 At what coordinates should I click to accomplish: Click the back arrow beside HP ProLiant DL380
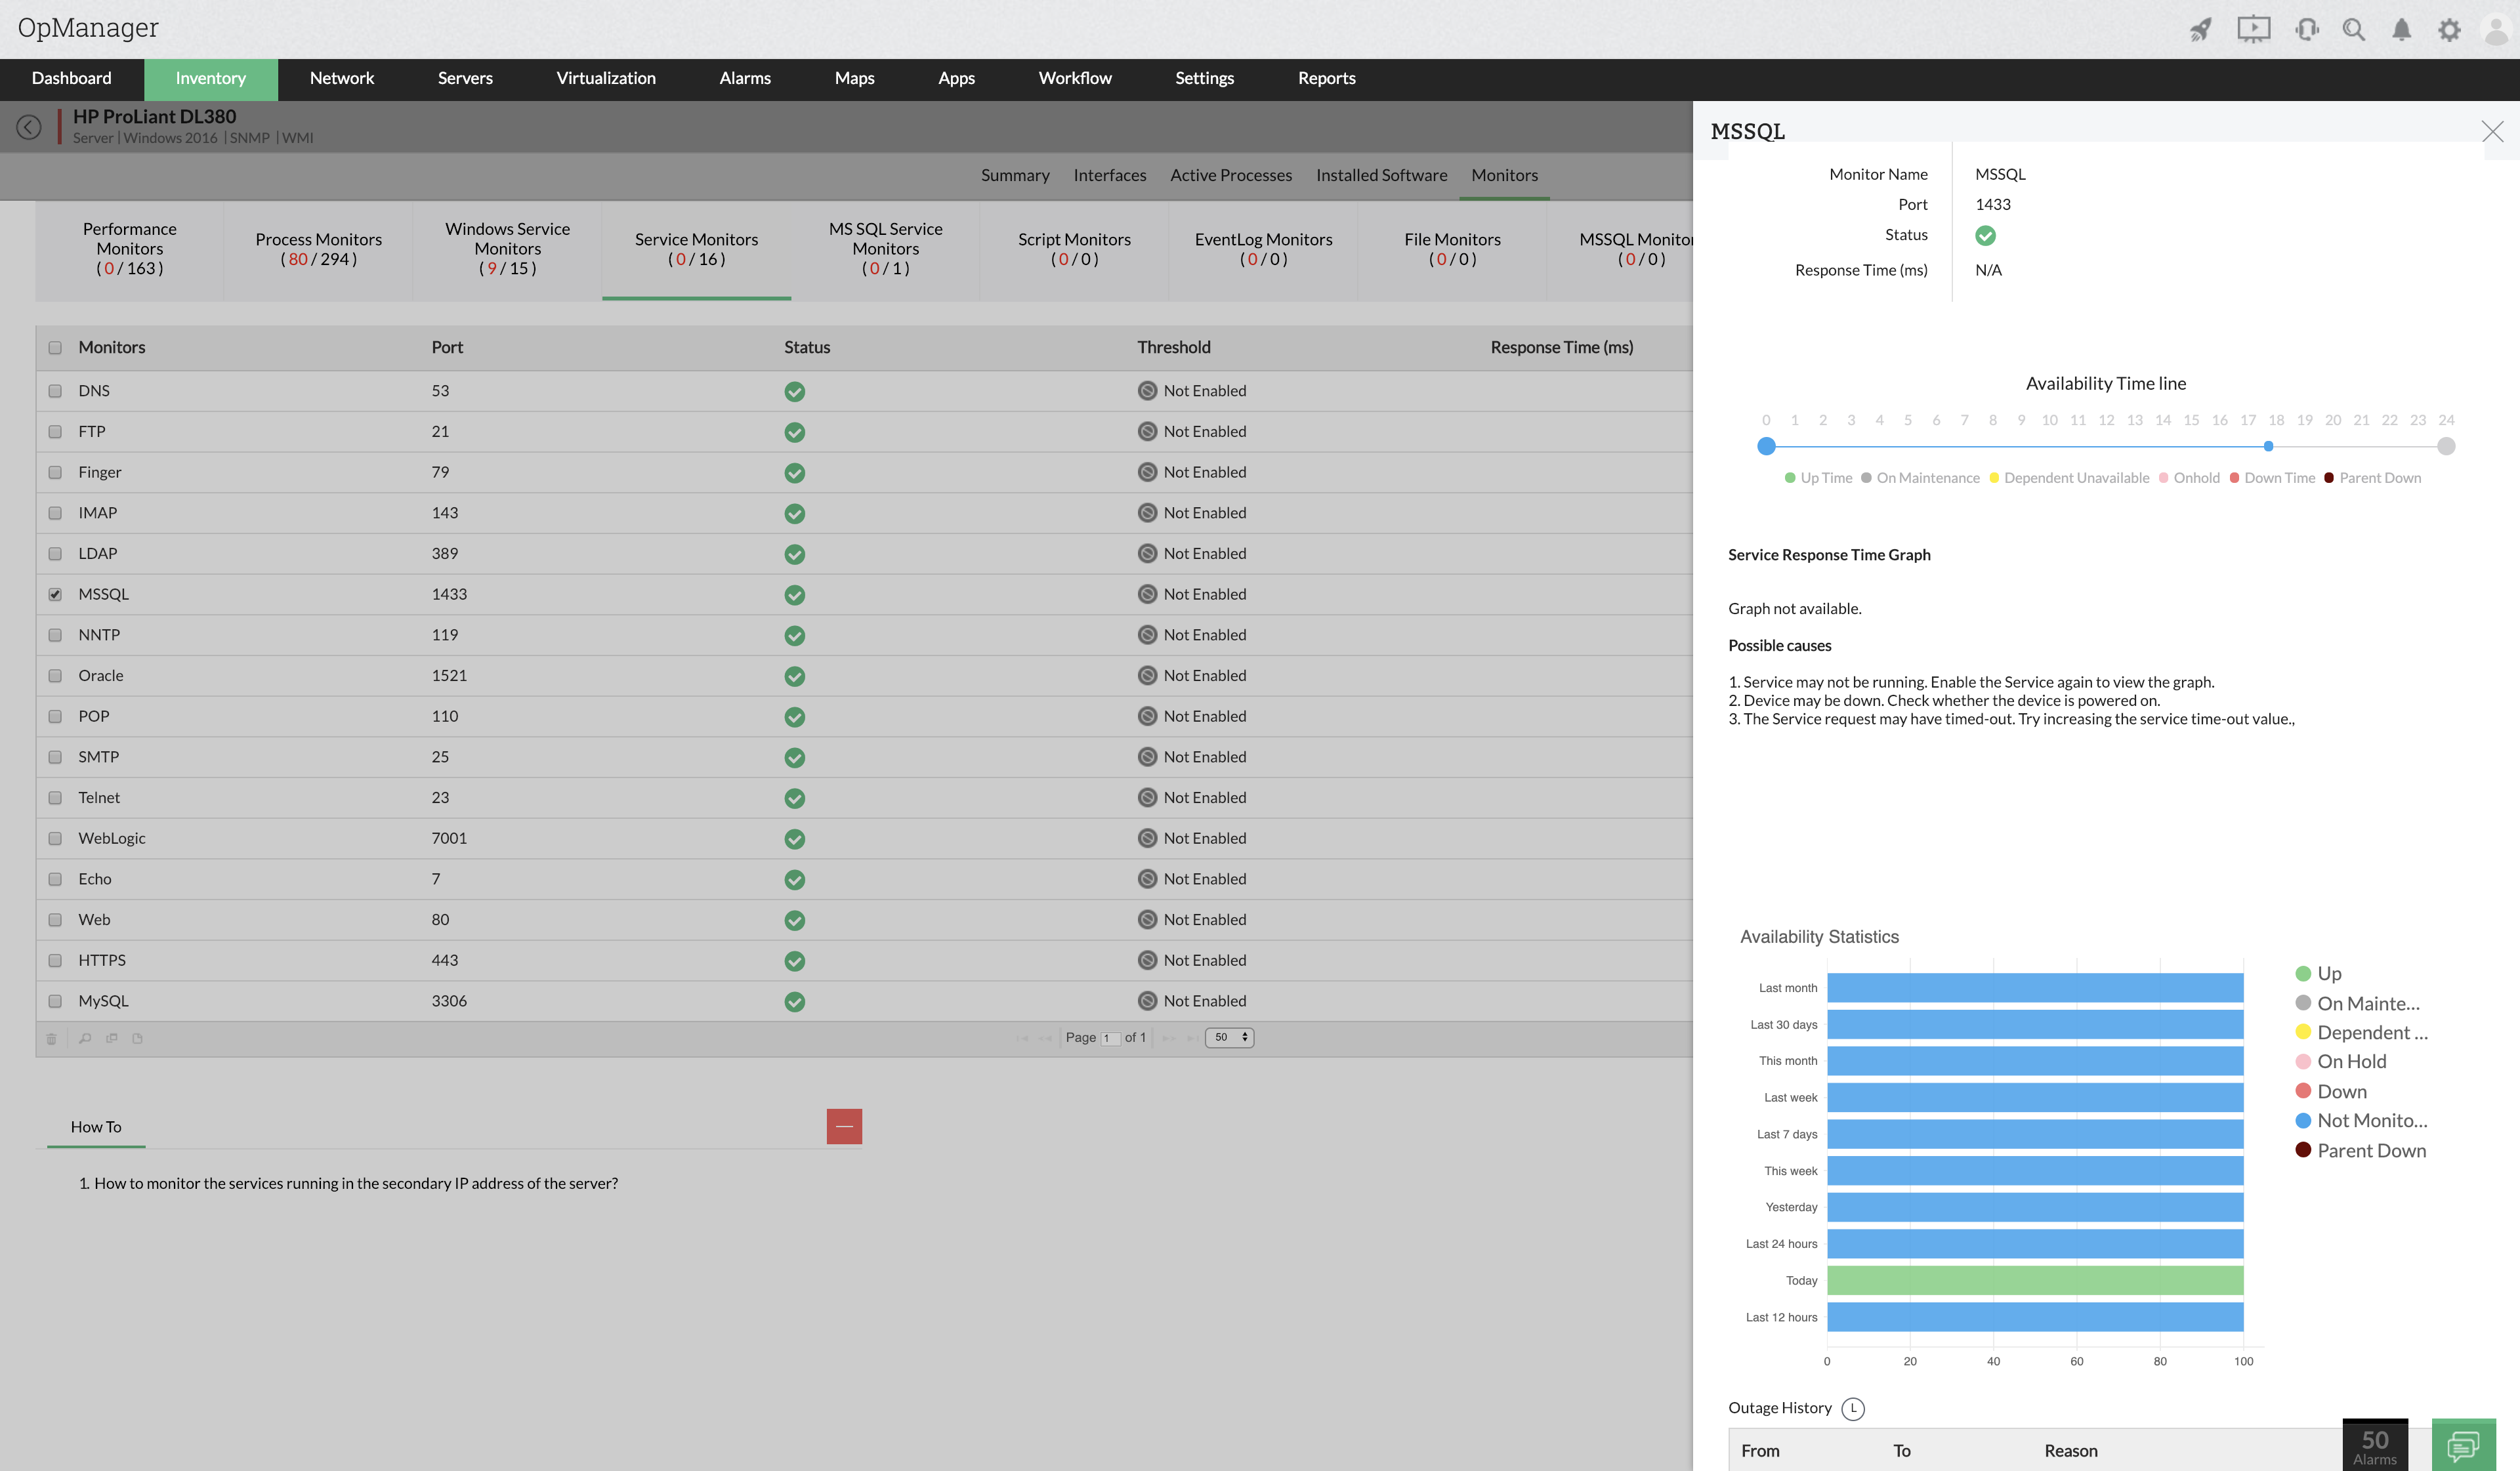[x=29, y=127]
